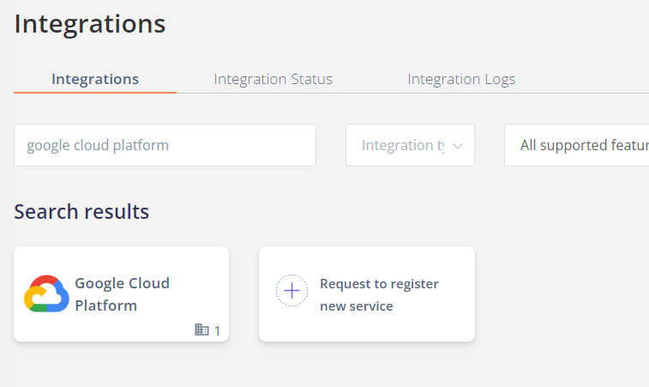Open the Integration Logs tab

461,79
